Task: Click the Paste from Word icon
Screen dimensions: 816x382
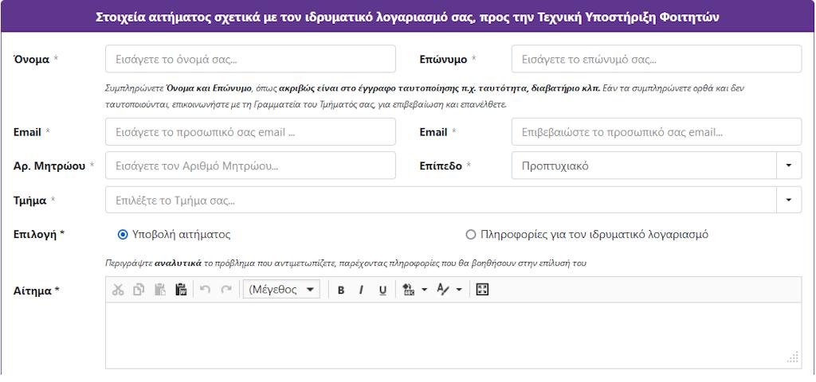Action: coord(181,290)
